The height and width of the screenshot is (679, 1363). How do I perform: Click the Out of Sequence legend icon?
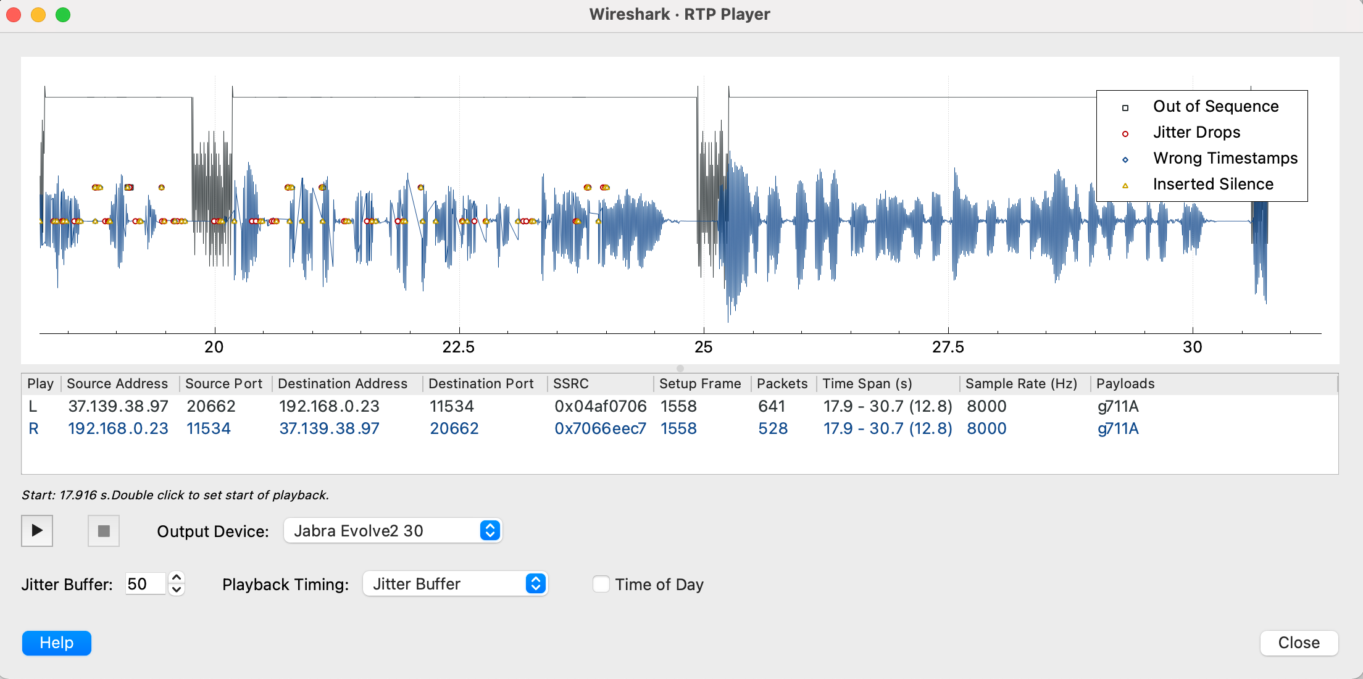click(1125, 107)
